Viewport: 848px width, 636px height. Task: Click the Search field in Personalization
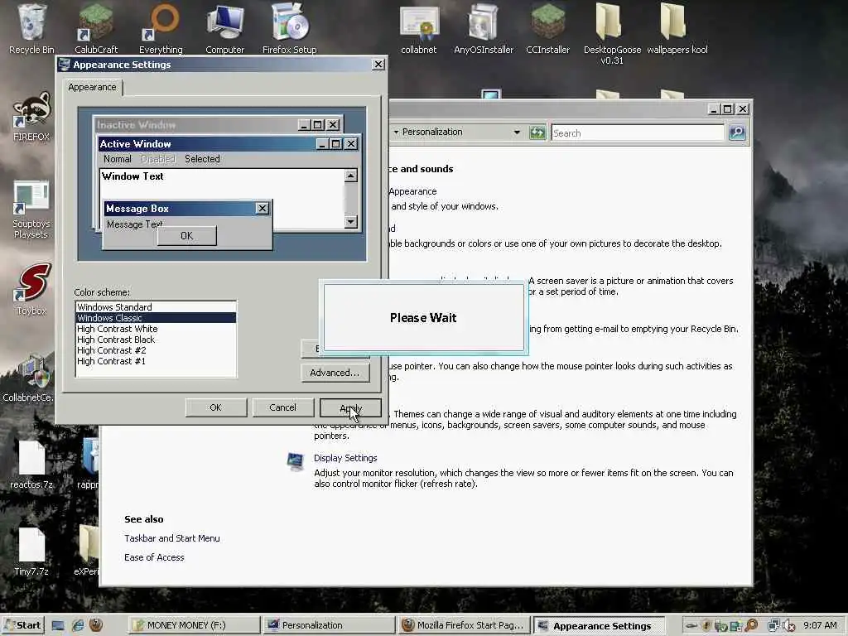tap(637, 133)
